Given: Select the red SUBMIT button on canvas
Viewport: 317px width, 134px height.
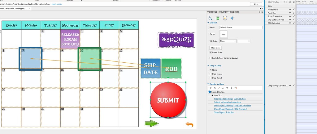Looking at the screenshot, I should click(168, 100).
